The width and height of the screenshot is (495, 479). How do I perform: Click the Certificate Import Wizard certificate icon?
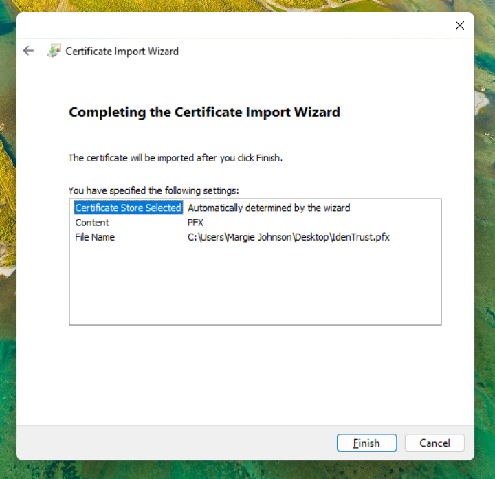[x=54, y=51]
